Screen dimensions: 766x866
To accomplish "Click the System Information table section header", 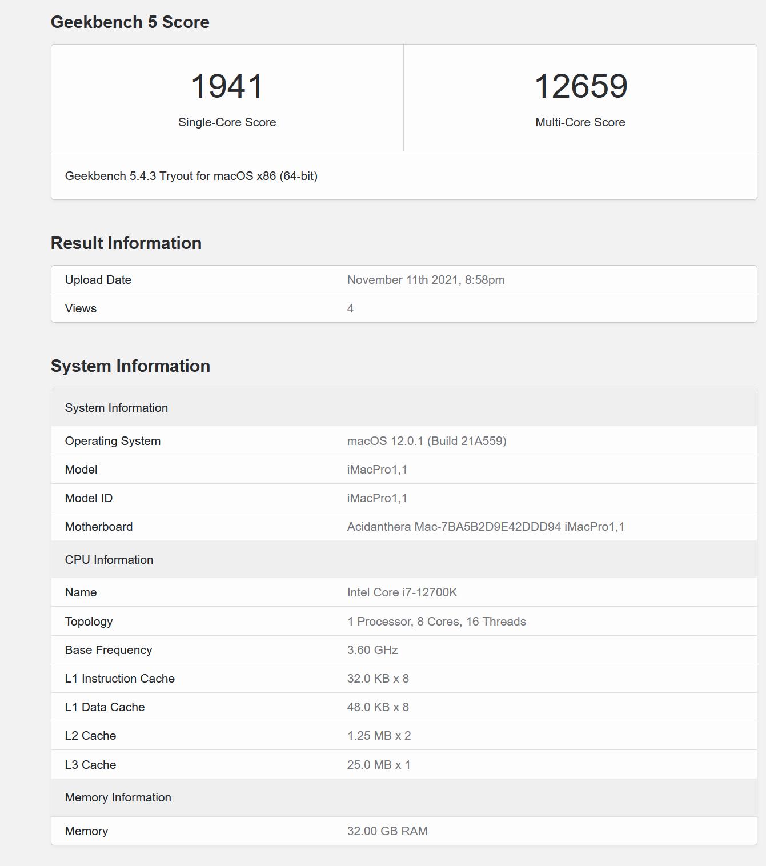I will (x=117, y=408).
